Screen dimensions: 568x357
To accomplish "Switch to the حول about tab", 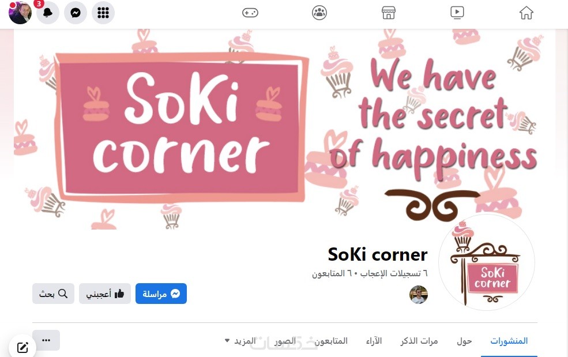I will pos(464,341).
